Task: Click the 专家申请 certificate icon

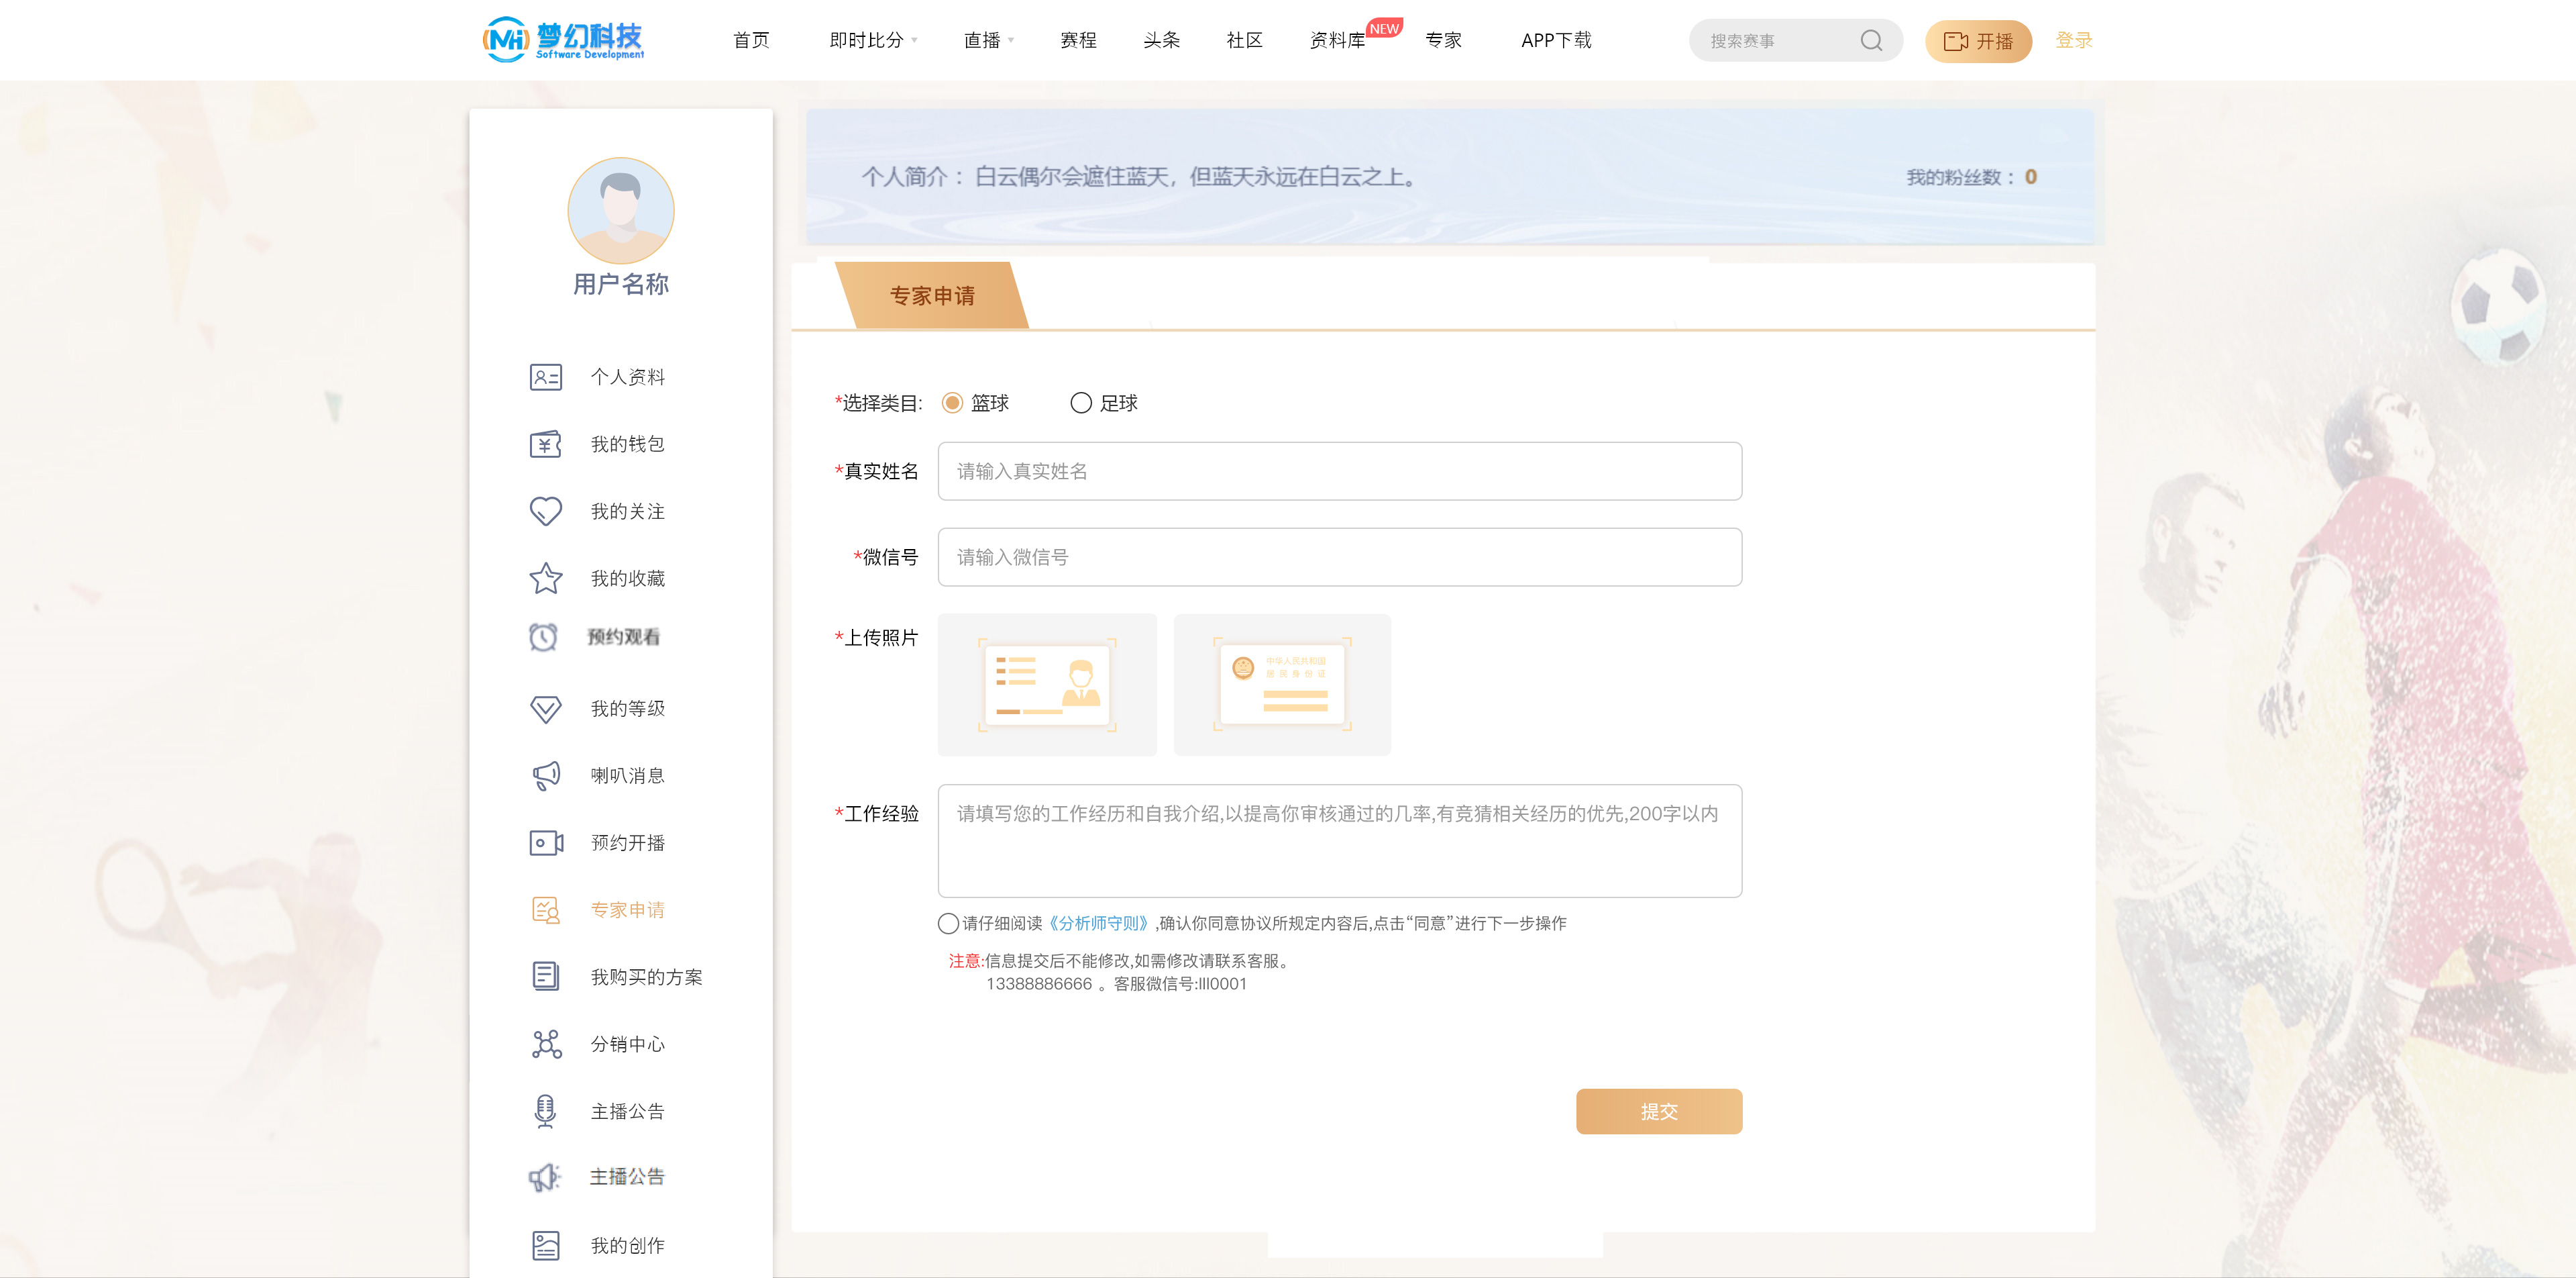Action: (545, 910)
